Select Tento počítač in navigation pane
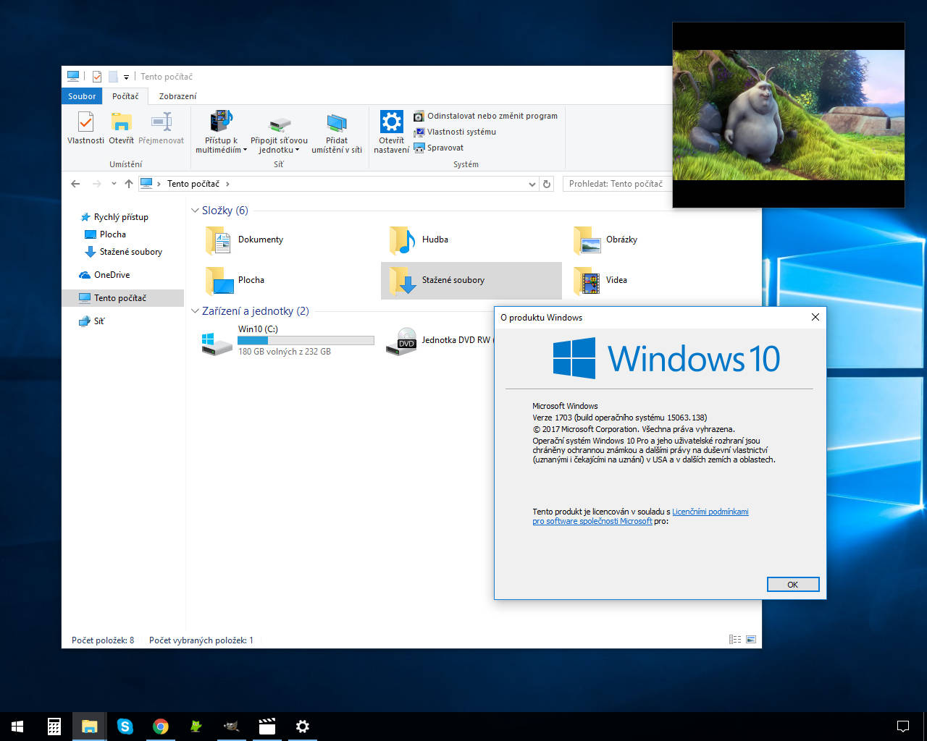The width and height of the screenshot is (927, 741). 122,298
